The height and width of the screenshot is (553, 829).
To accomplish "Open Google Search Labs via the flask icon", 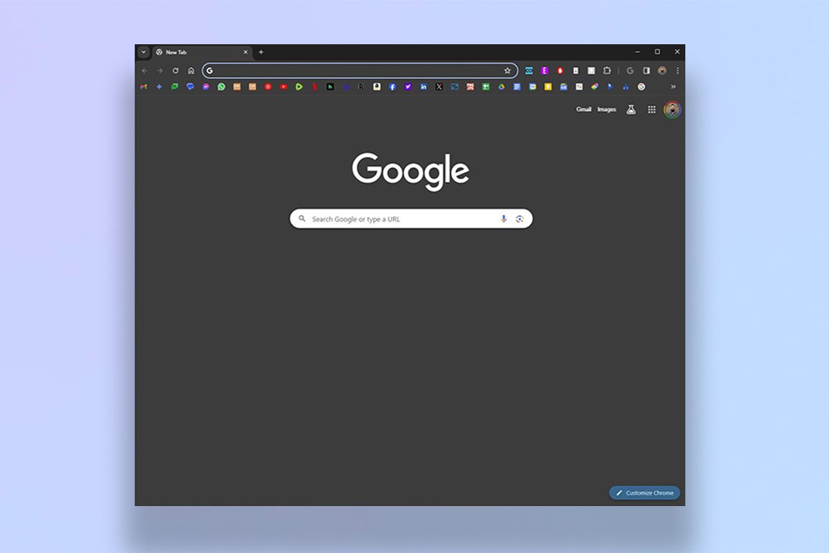I will [631, 109].
